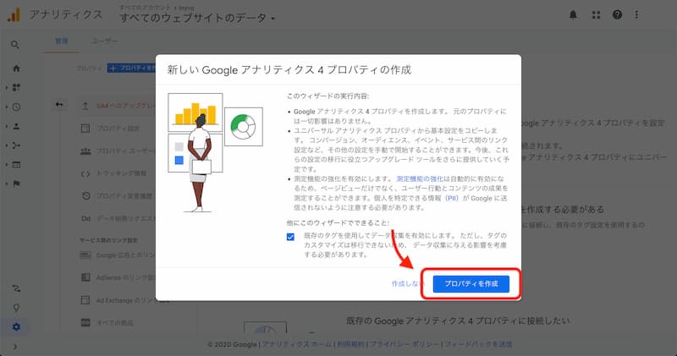
Task: Open Google apps grid icon
Action: [x=596, y=14]
